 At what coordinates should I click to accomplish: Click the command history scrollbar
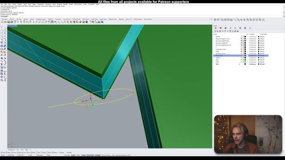pos(284,10)
